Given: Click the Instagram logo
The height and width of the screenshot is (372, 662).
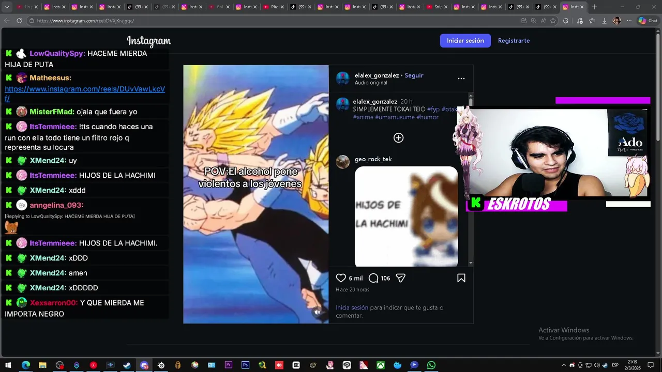Looking at the screenshot, I should coord(149,41).
